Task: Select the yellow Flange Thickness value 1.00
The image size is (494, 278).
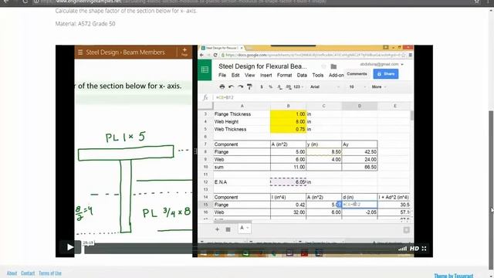Action: pos(288,114)
